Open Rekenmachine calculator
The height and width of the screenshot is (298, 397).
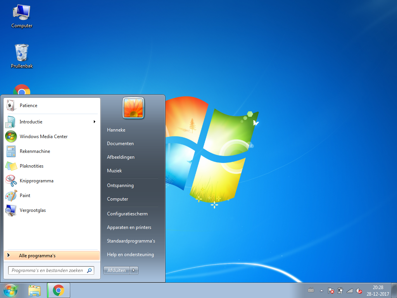click(x=52, y=151)
